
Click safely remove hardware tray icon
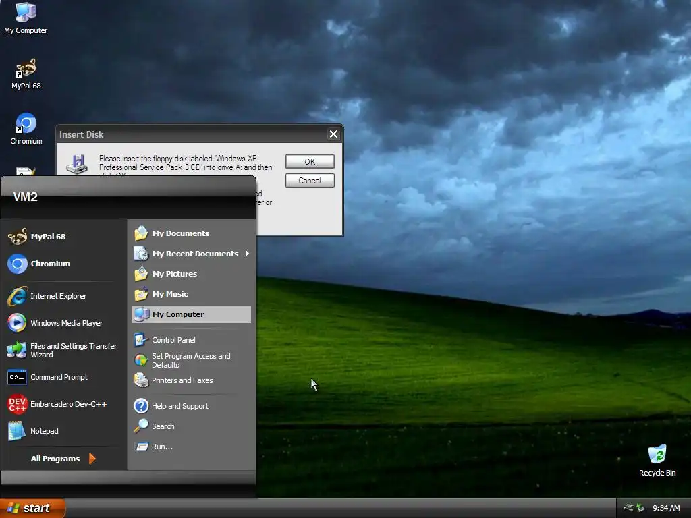640,508
